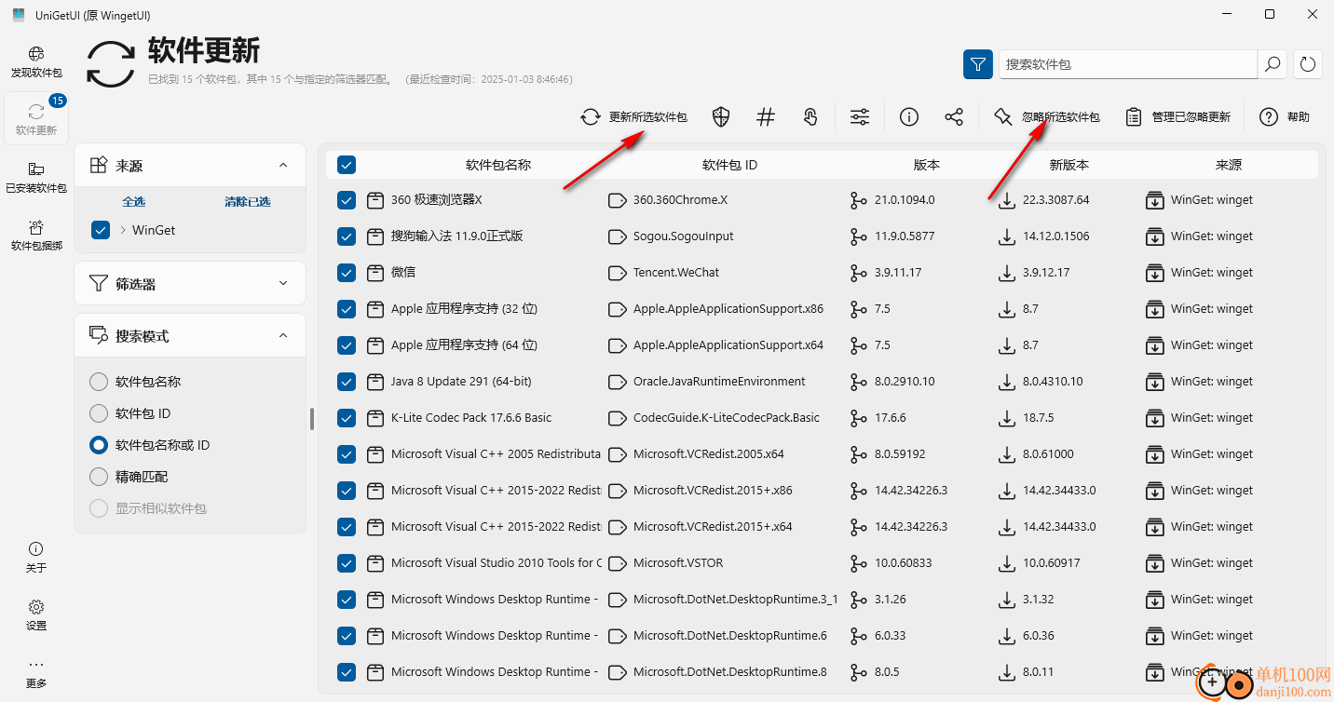The width and height of the screenshot is (1334, 702).
Task: Collapse the 来源 panel chevron
Action: pyautogui.click(x=283, y=165)
